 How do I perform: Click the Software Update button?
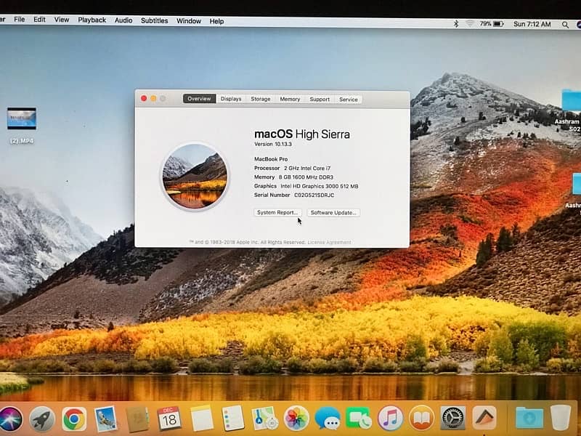click(x=333, y=212)
